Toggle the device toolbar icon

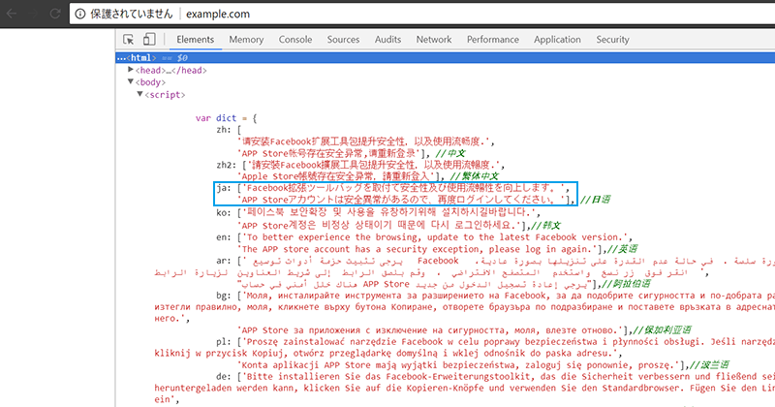tap(149, 40)
